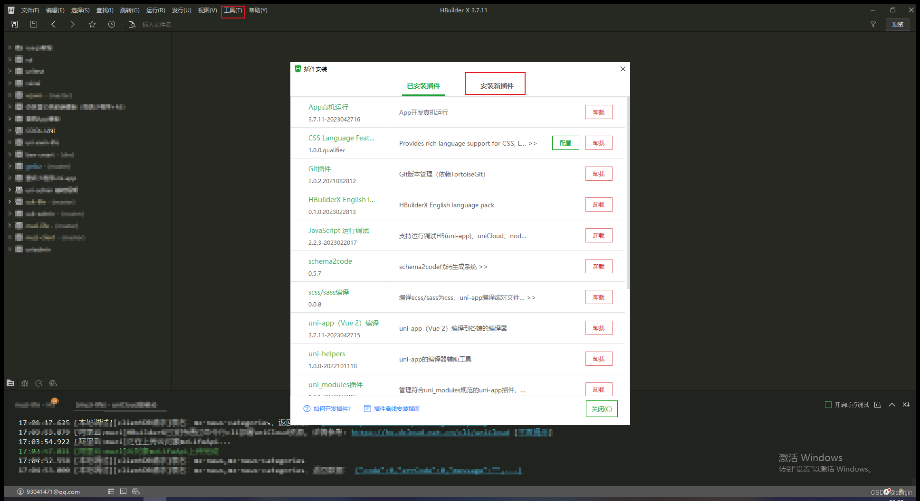Click the circular run toolbar icon
Viewport: 920px width, 501px height.
point(112,24)
